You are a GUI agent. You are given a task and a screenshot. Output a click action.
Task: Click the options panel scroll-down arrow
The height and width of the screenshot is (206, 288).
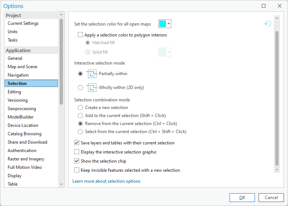pyautogui.click(x=277, y=170)
